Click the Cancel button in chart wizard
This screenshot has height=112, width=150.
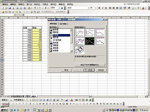point(66,70)
